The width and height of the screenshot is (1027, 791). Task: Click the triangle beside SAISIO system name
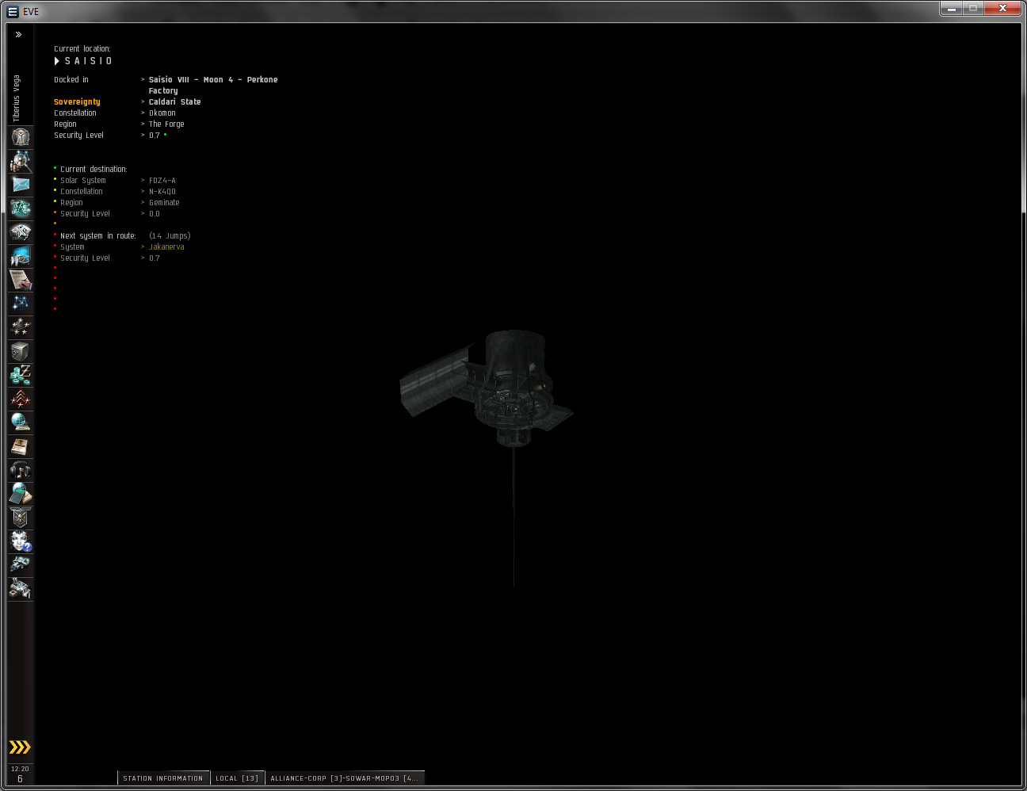coord(57,61)
